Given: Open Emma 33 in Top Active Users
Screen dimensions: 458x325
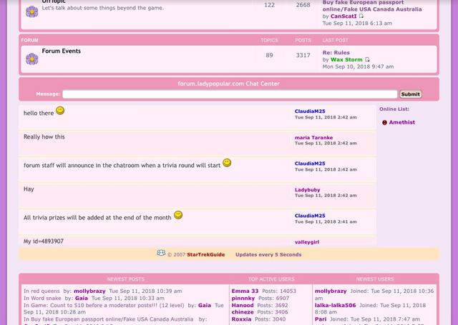Looking at the screenshot, I should point(245,291).
